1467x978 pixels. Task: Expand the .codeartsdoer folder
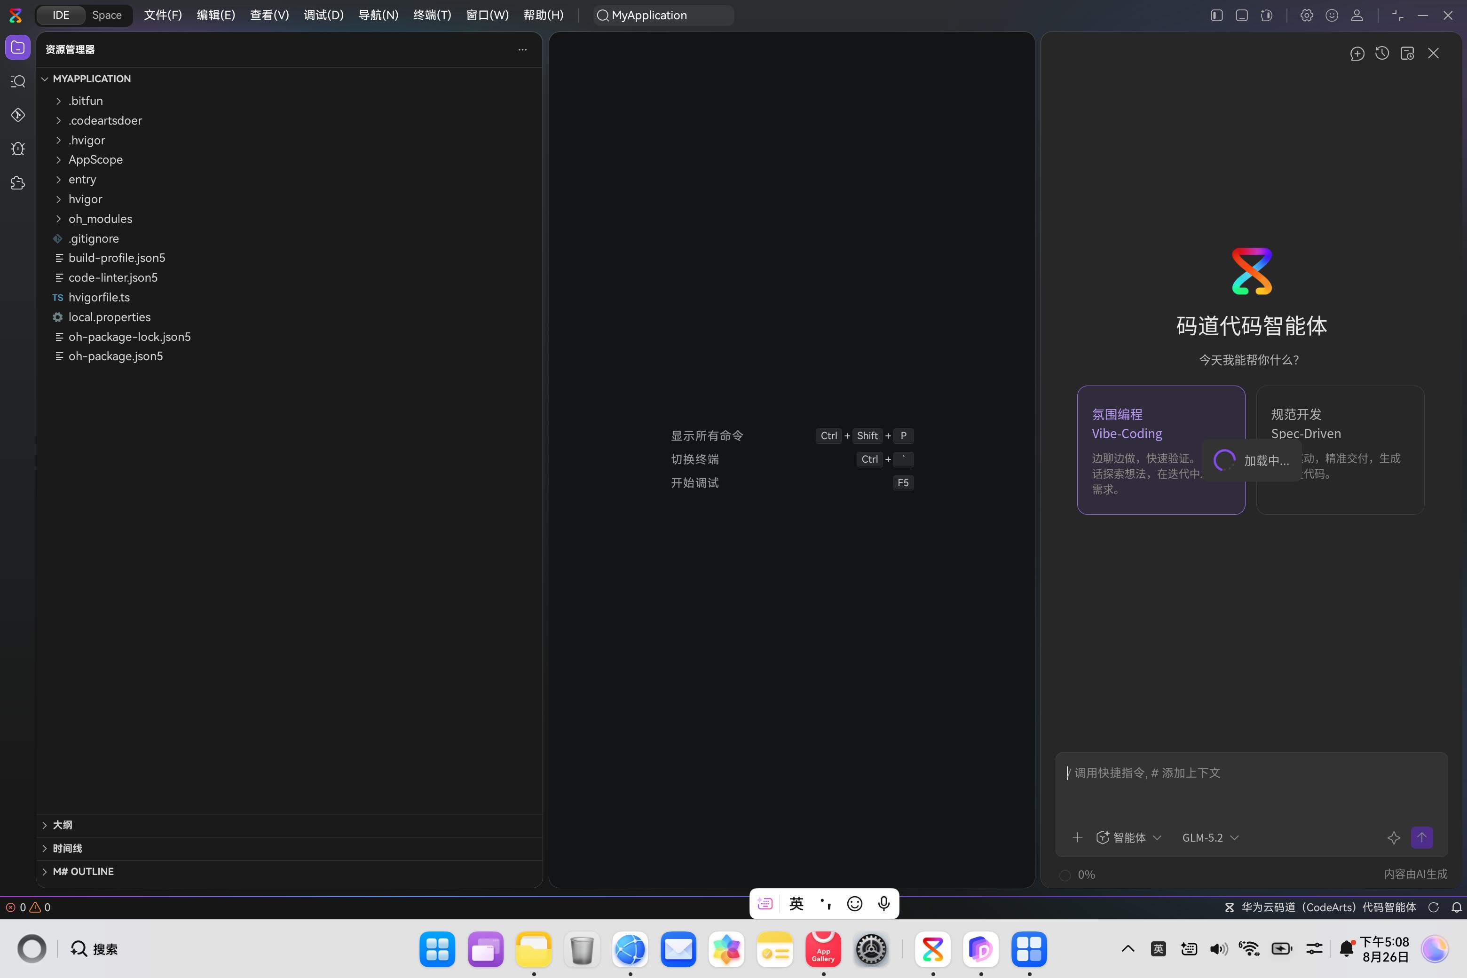click(x=290, y=120)
